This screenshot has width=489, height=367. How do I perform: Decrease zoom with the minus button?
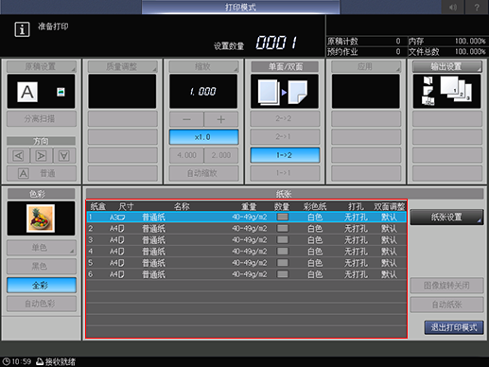(186, 119)
